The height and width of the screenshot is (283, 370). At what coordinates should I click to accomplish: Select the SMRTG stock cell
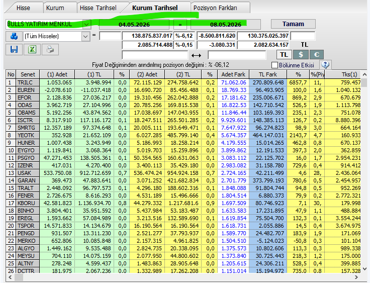[x=28, y=128]
